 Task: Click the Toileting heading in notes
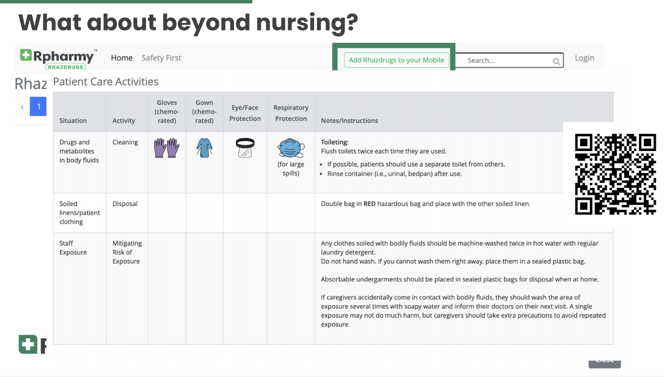pos(335,142)
